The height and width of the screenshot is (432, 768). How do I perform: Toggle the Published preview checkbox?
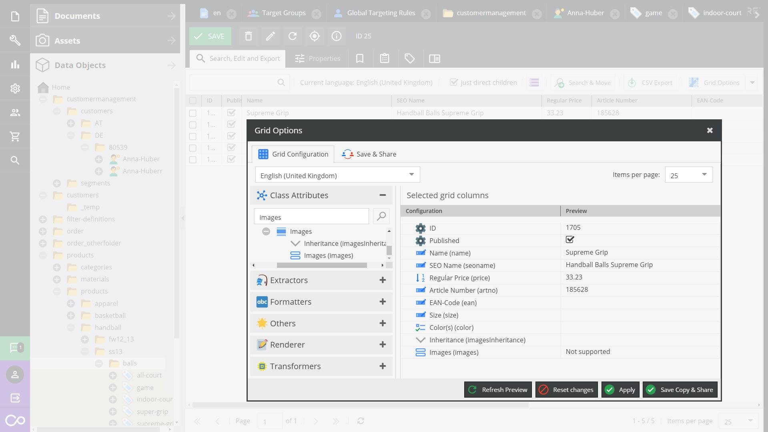[569, 240]
